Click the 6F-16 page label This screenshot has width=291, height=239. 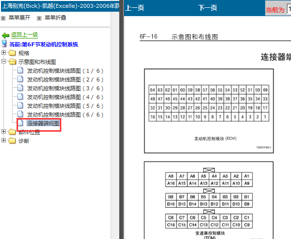pos(148,37)
